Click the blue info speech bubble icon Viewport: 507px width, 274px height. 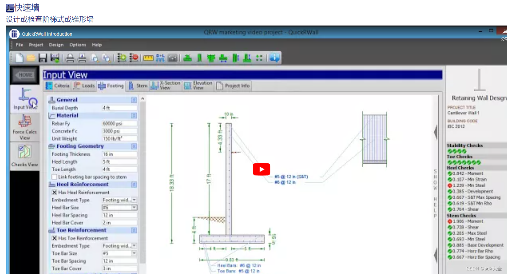[x=275, y=58]
